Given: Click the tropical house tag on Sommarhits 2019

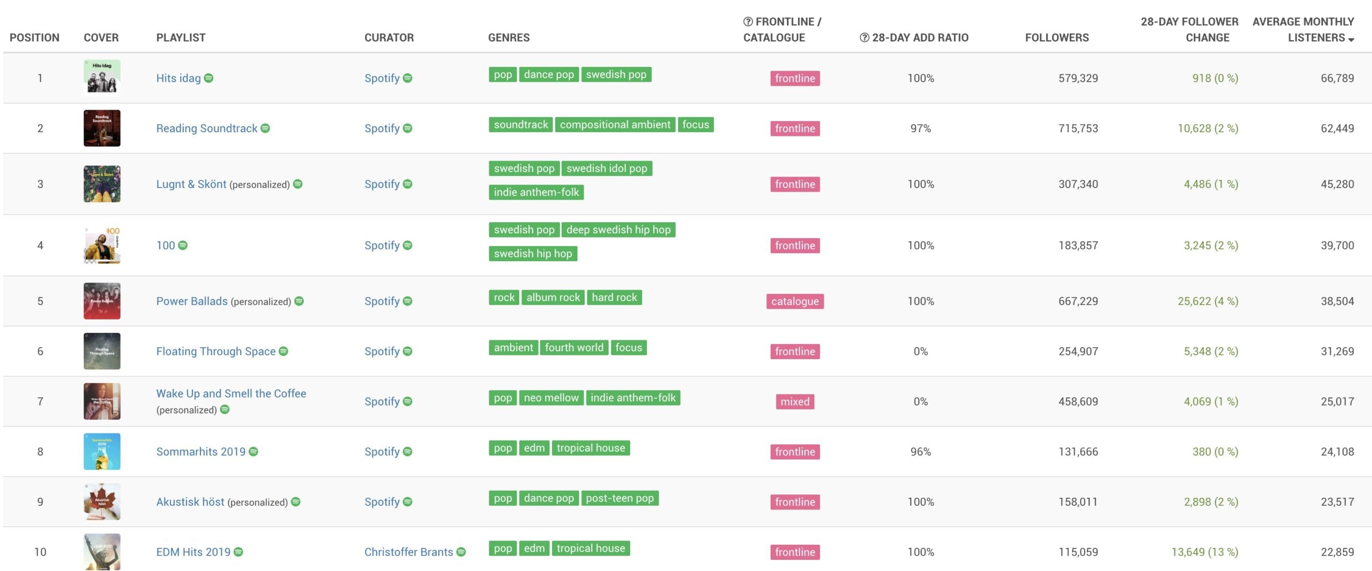Looking at the screenshot, I should pos(591,448).
